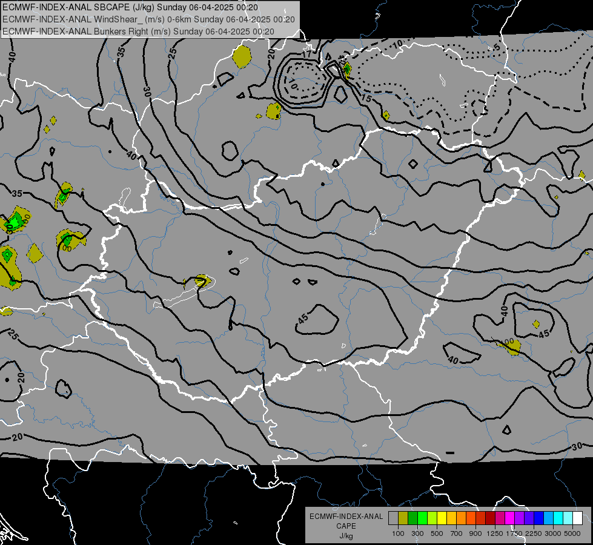Click the SBCAPE (J/kg) title line

(x=130, y=7)
